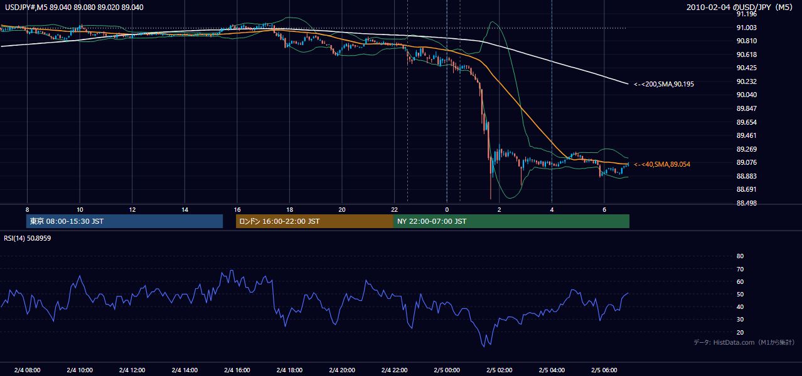
Task: Click price axis value 88.691
Action: pos(747,189)
